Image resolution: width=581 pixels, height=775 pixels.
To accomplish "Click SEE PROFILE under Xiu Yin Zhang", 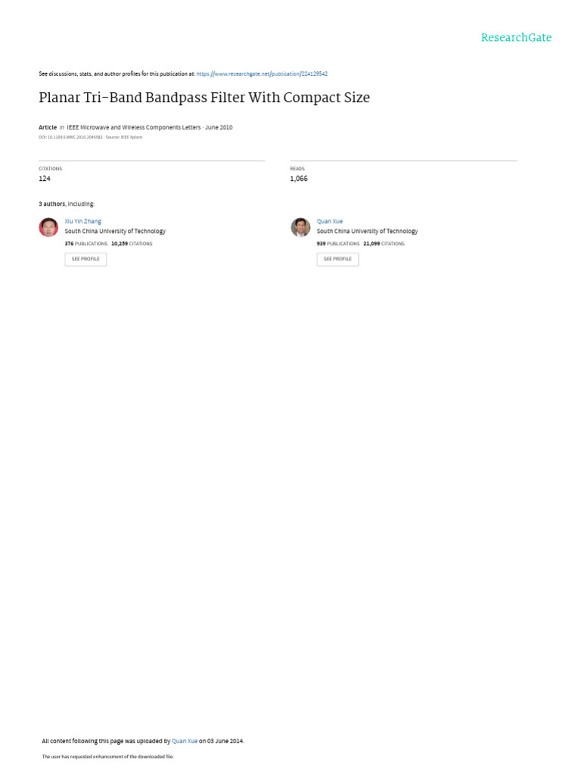I will (x=85, y=259).
